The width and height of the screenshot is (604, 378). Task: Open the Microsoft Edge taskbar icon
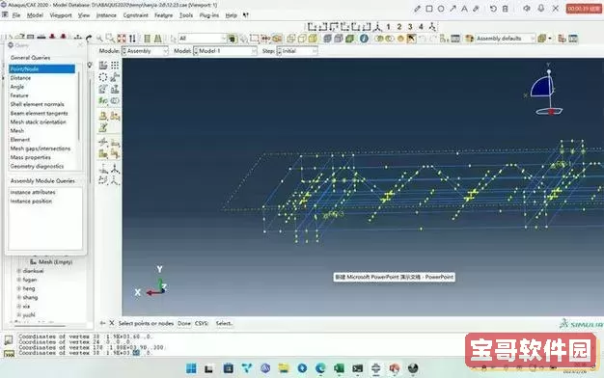click(320, 368)
